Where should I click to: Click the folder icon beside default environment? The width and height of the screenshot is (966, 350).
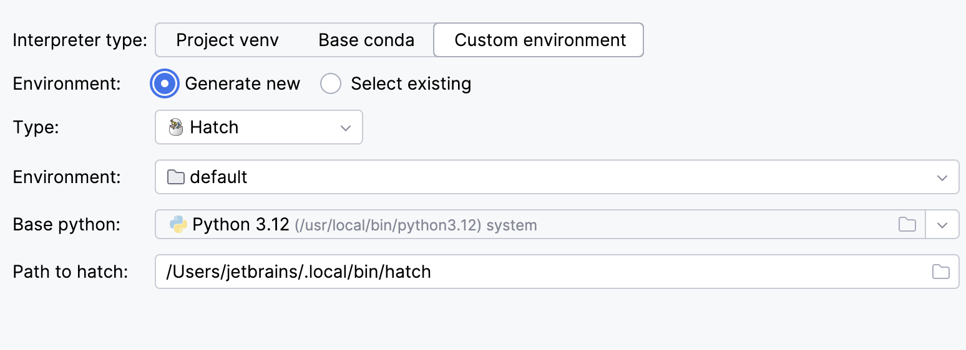click(x=176, y=177)
